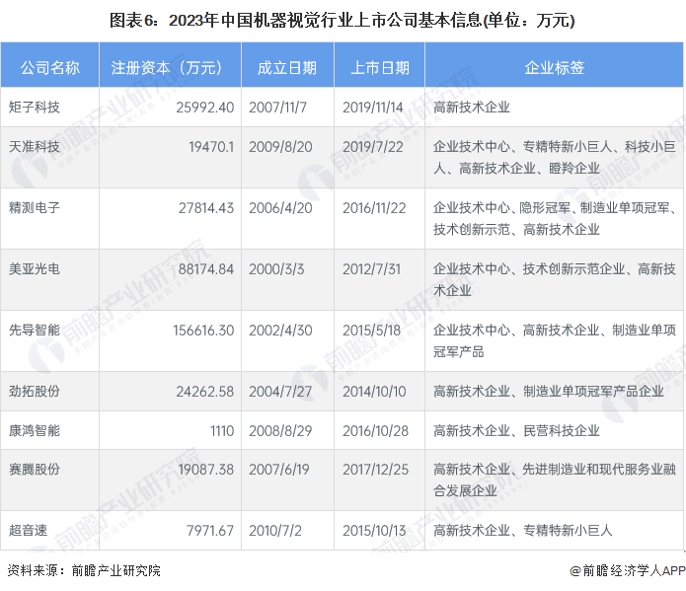The image size is (686, 591).
Task: Click the @前瞻经济学人APP credit
Action: click(628, 570)
